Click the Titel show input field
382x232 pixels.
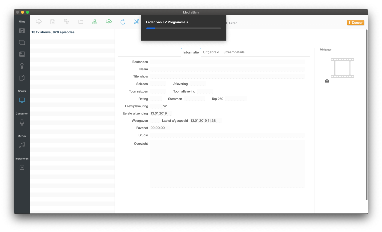[228, 76]
